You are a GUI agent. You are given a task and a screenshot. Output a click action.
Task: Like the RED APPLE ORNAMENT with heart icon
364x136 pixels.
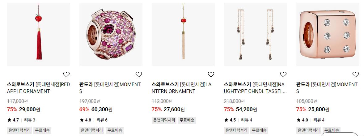point(66,74)
